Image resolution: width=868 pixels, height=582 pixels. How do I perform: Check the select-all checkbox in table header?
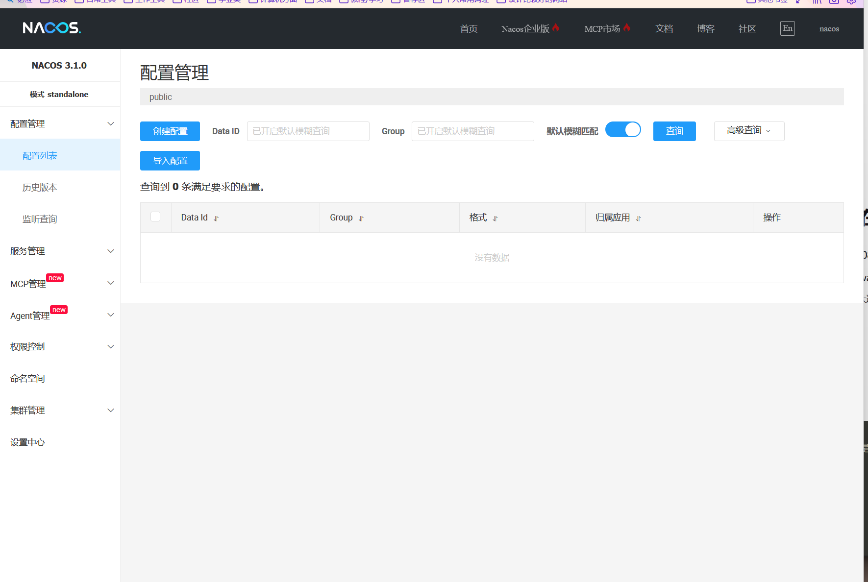[155, 217]
